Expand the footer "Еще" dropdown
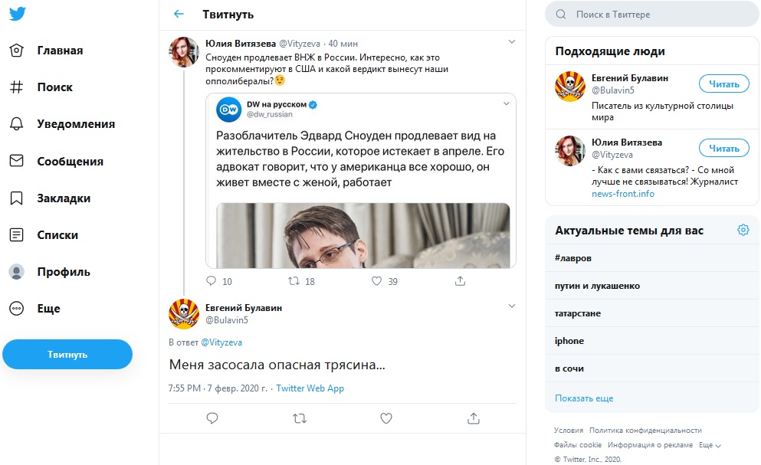761x465 pixels. pyautogui.click(x=710, y=445)
